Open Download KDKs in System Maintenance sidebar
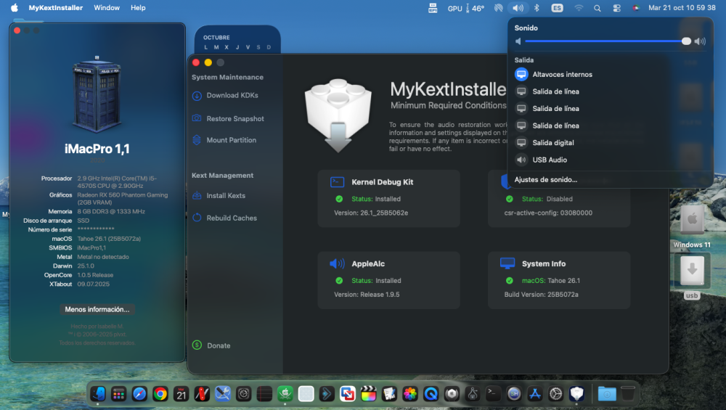 (x=226, y=95)
